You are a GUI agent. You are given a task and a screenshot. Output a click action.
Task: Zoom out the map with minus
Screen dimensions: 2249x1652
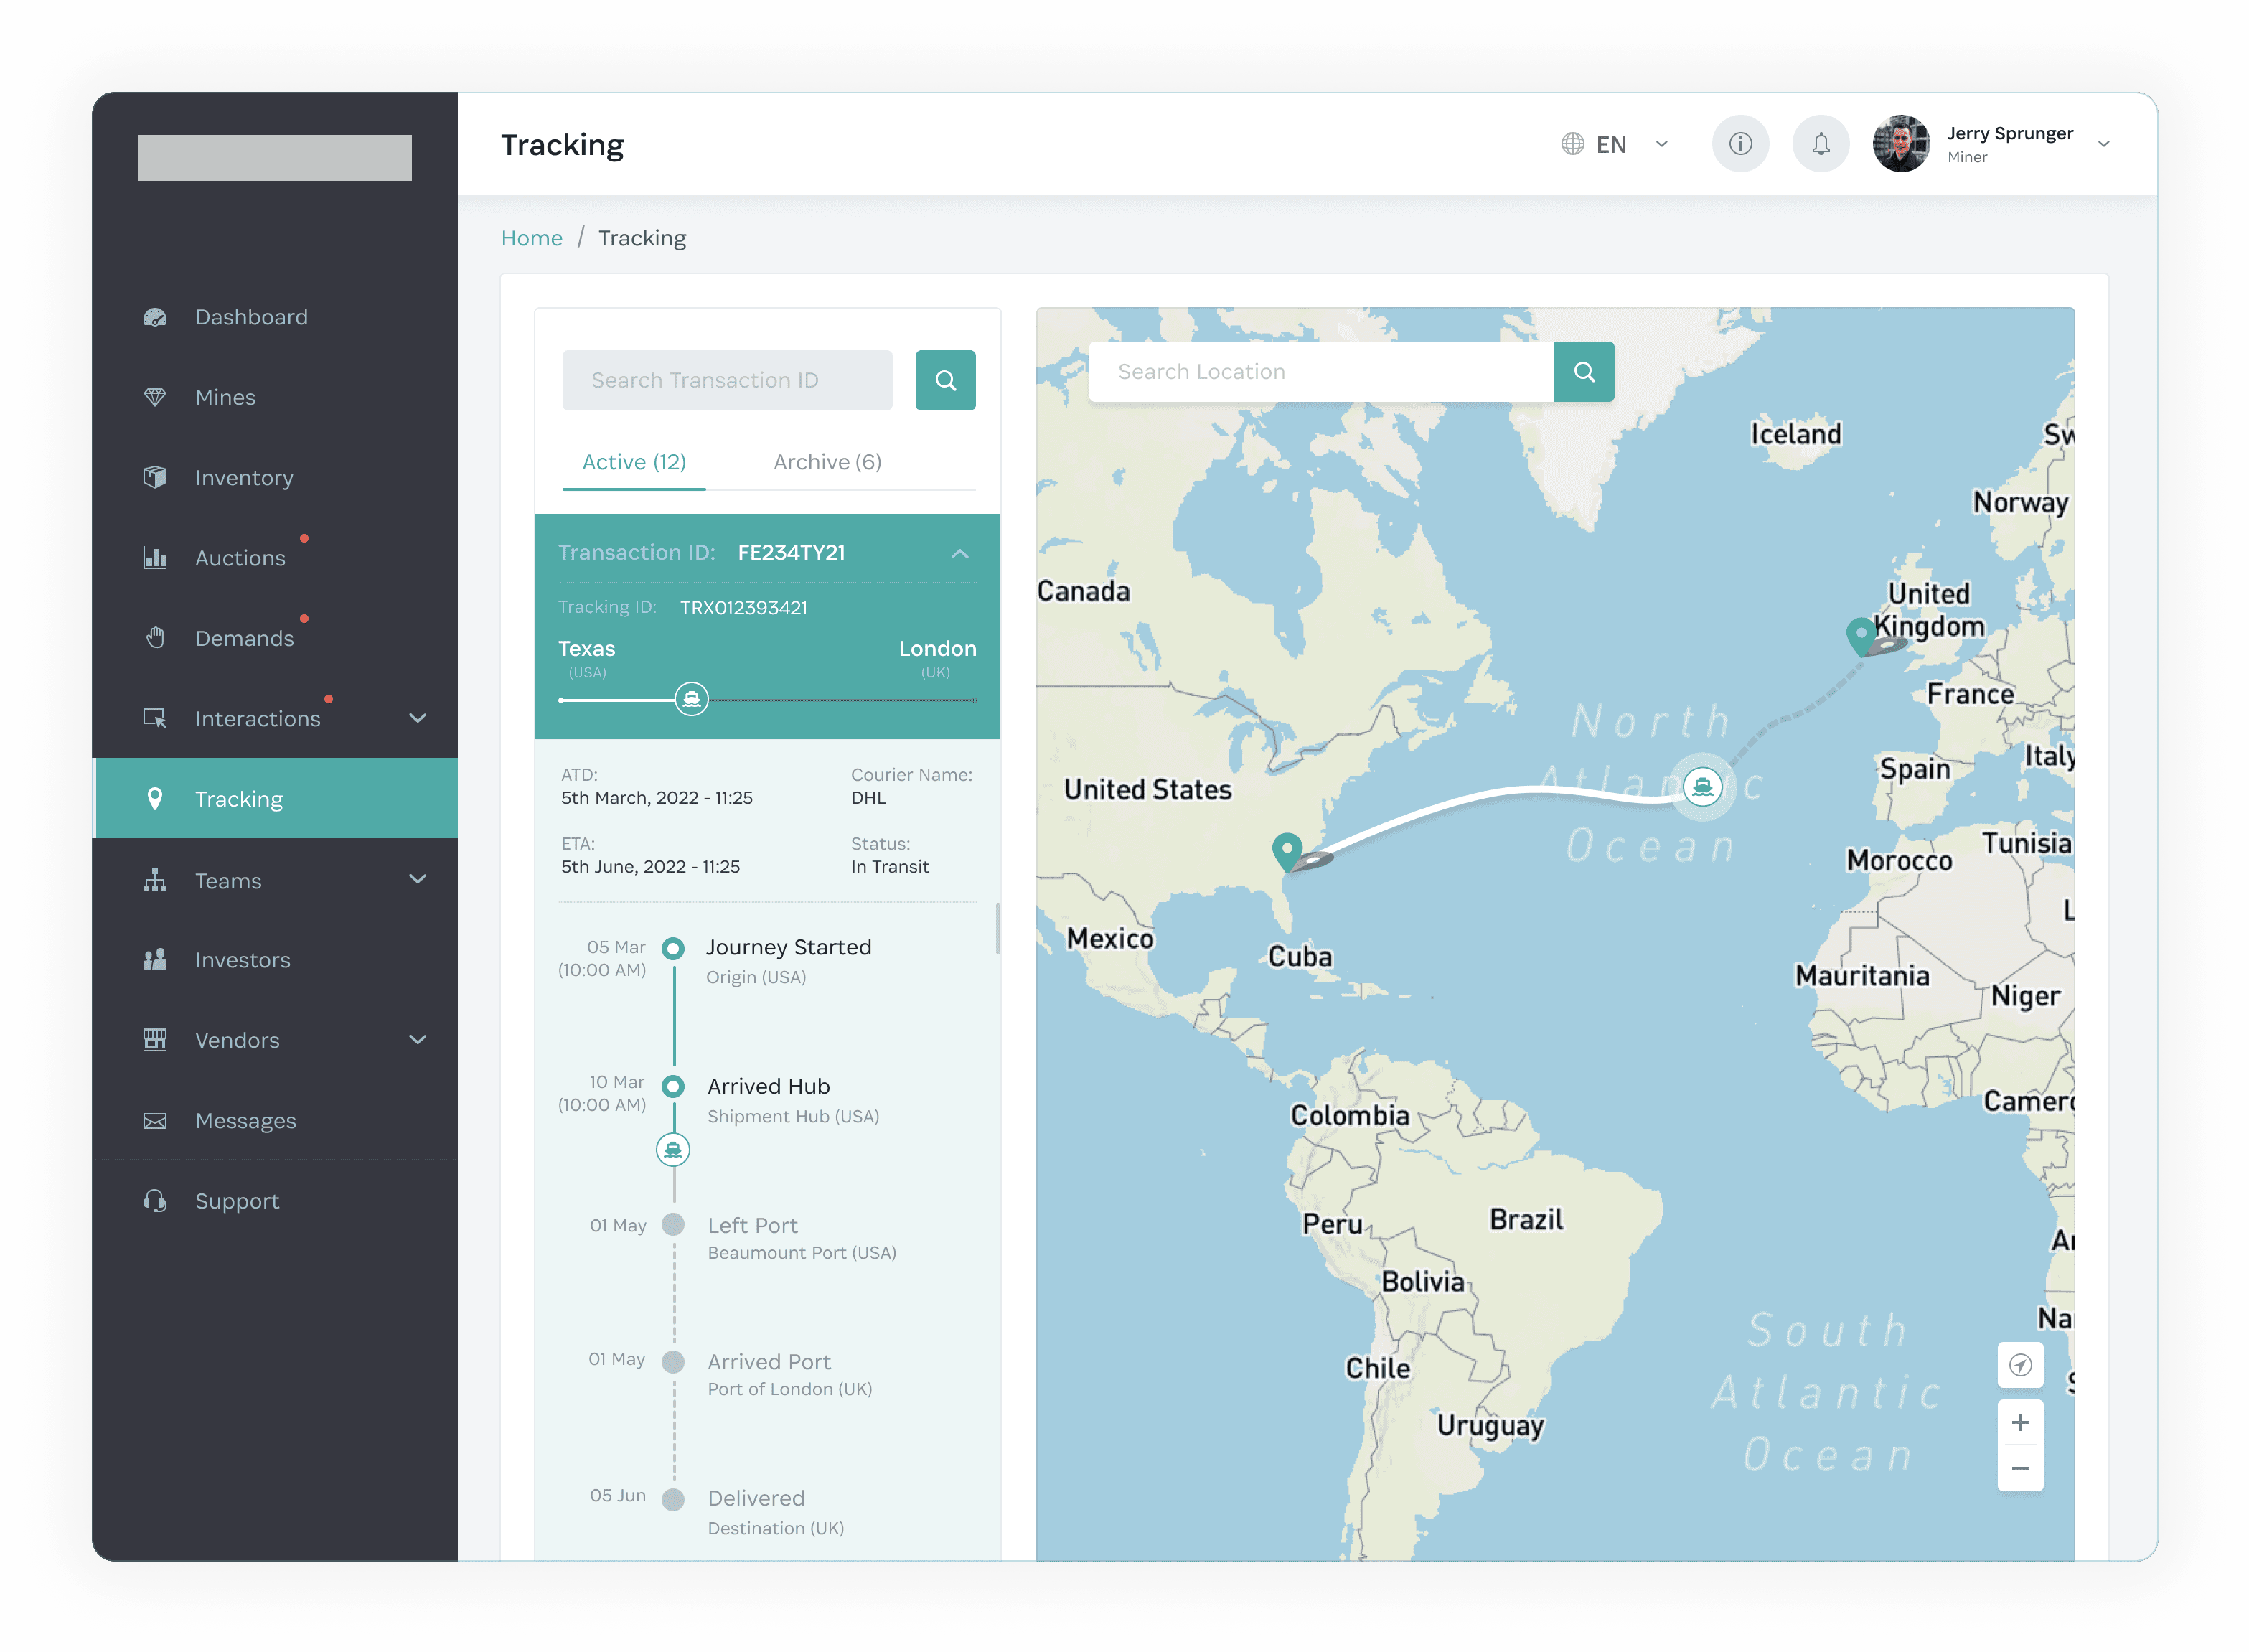click(2020, 1468)
